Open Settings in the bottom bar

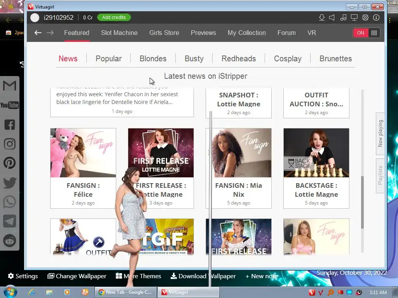click(23, 276)
